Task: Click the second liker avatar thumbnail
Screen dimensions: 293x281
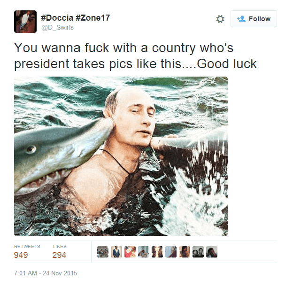Action: (116, 252)
